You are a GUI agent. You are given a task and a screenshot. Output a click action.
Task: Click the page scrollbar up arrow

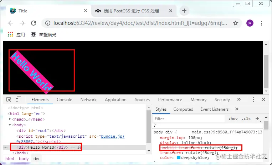[266, 44]
